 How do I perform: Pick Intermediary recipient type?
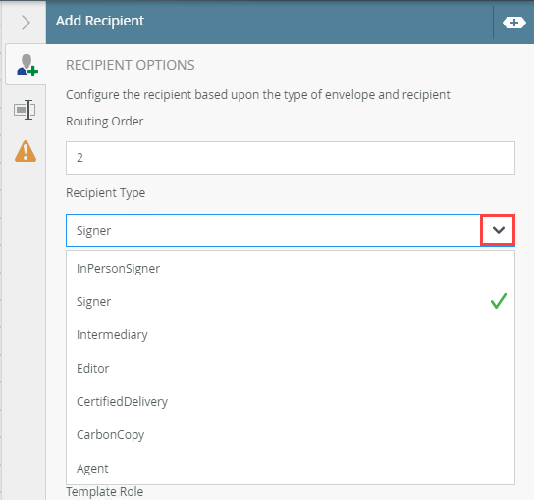tap(291, 335)
